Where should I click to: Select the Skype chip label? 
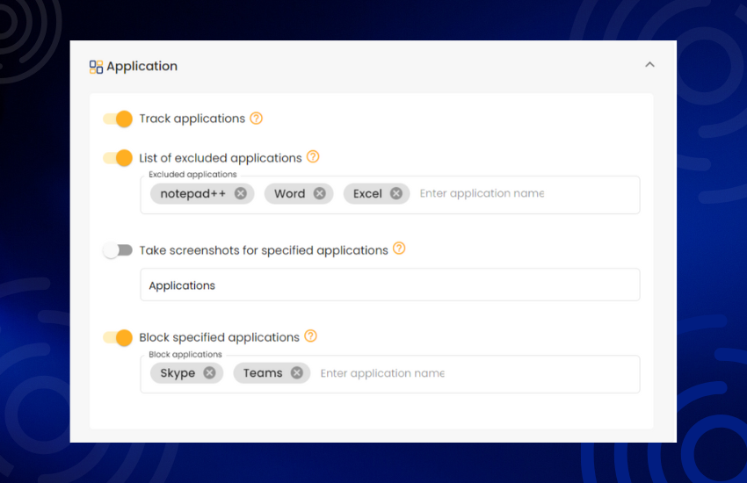pyautogui.click(x=178, y=373)
